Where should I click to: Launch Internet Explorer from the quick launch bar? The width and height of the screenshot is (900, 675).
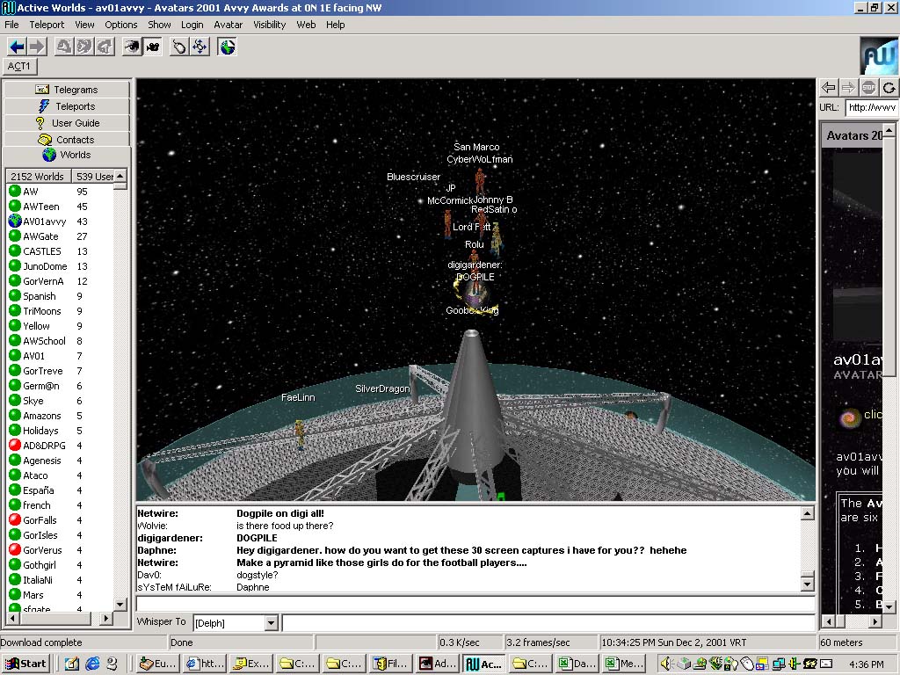(x=92, y=664)
